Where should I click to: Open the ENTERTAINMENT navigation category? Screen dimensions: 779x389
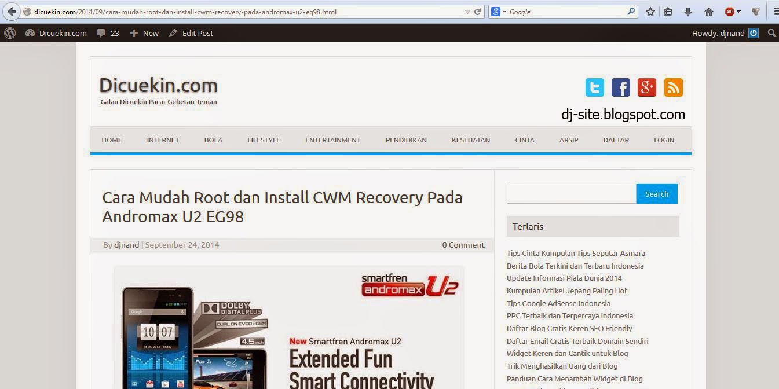point(333,140)
